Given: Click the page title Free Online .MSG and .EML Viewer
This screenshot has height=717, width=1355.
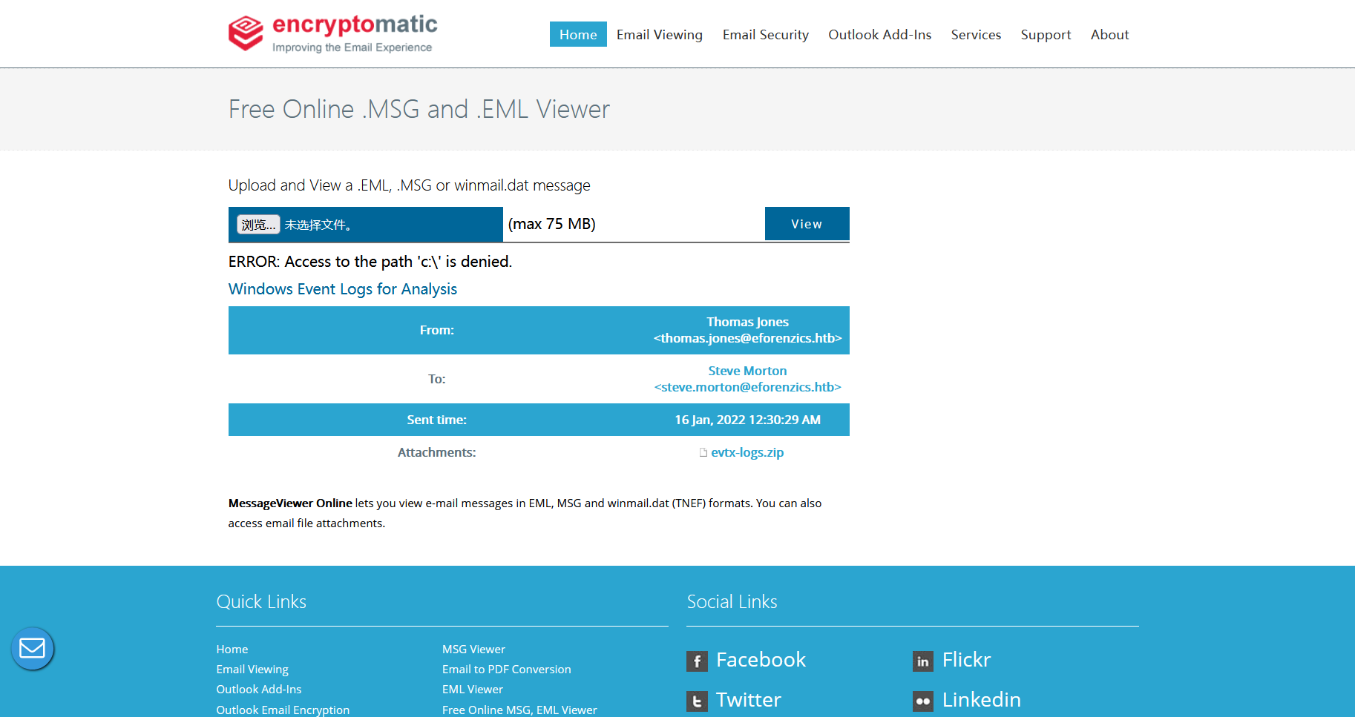Looking at the screenshot, I should coord(419,110).
